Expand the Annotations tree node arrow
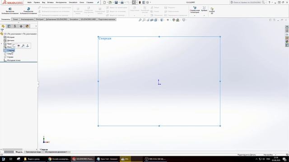Image resolution: width=289 pixels, height=162 pixels. point(2,44)
